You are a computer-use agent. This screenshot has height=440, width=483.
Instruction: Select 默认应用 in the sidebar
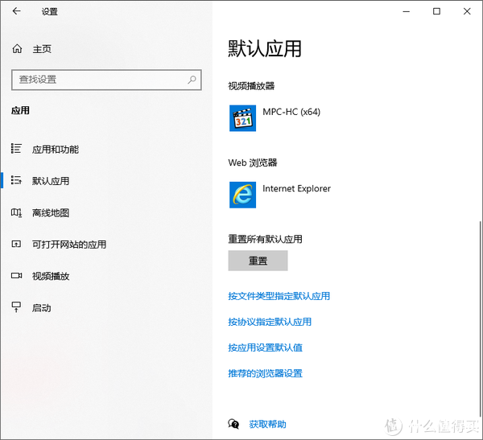[51, 181]
